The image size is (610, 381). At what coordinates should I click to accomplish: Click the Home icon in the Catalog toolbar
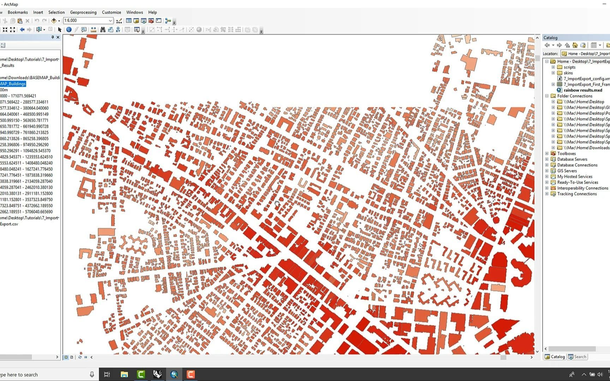(x=575, y=45)
